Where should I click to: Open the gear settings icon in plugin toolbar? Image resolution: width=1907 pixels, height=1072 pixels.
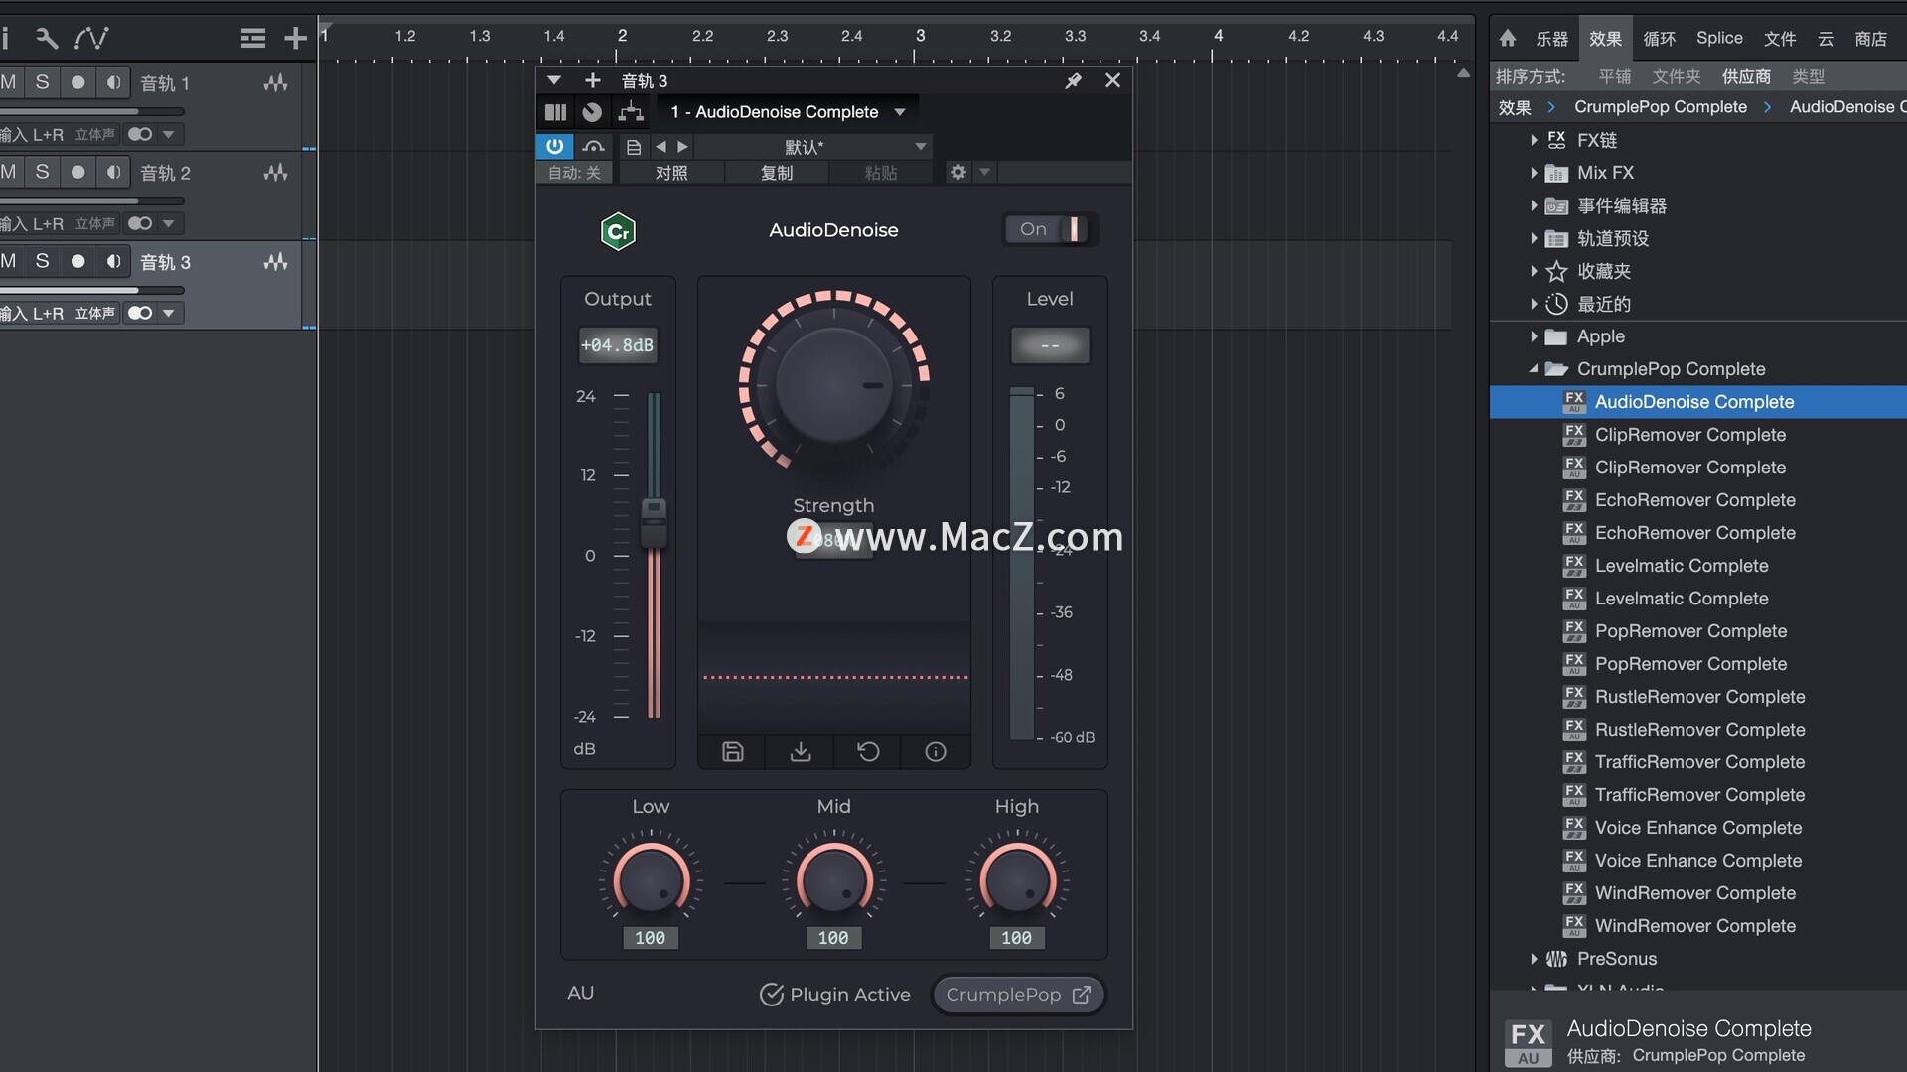coord(957,172)
